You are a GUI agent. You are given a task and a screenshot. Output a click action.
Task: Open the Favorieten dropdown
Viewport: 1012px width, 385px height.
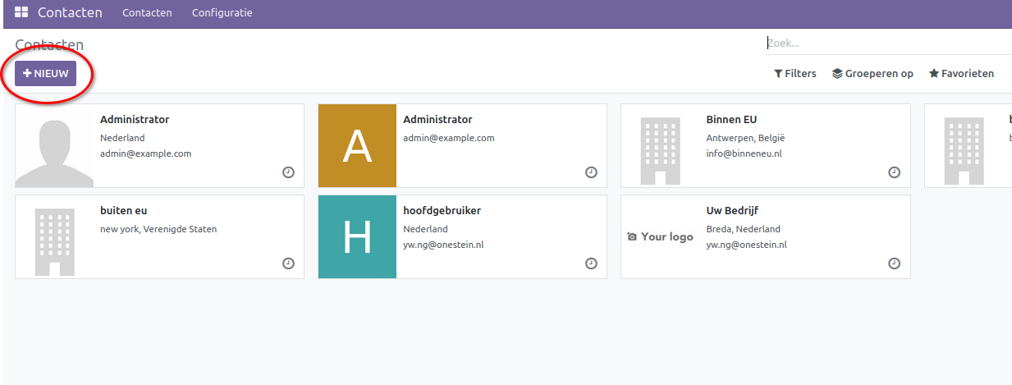coord(961,74)
